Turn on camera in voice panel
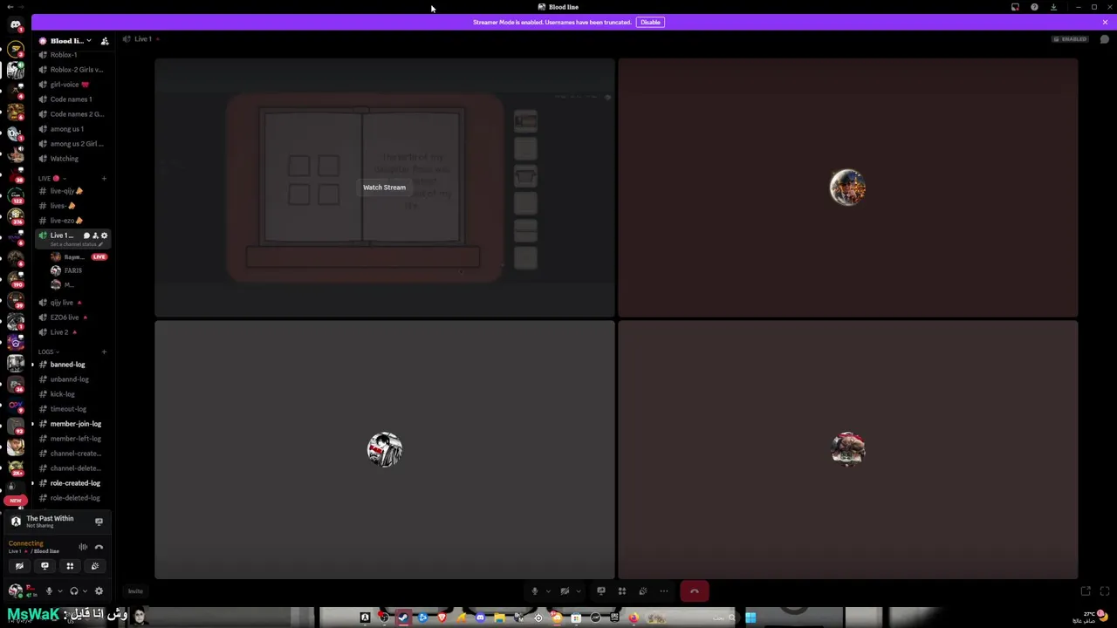Viewport: 1117px width, 628px height. pos(19,566)
